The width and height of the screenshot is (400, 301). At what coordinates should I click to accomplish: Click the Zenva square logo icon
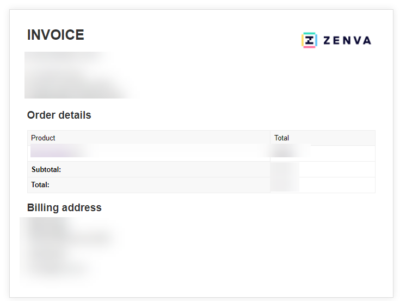[309, 40]
